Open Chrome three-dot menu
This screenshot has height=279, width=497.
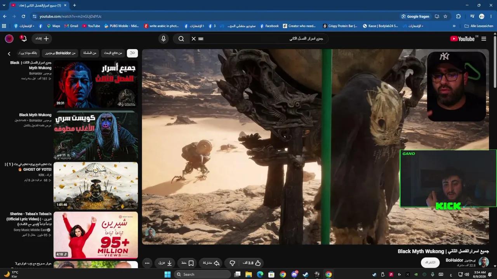coord(492,16)
